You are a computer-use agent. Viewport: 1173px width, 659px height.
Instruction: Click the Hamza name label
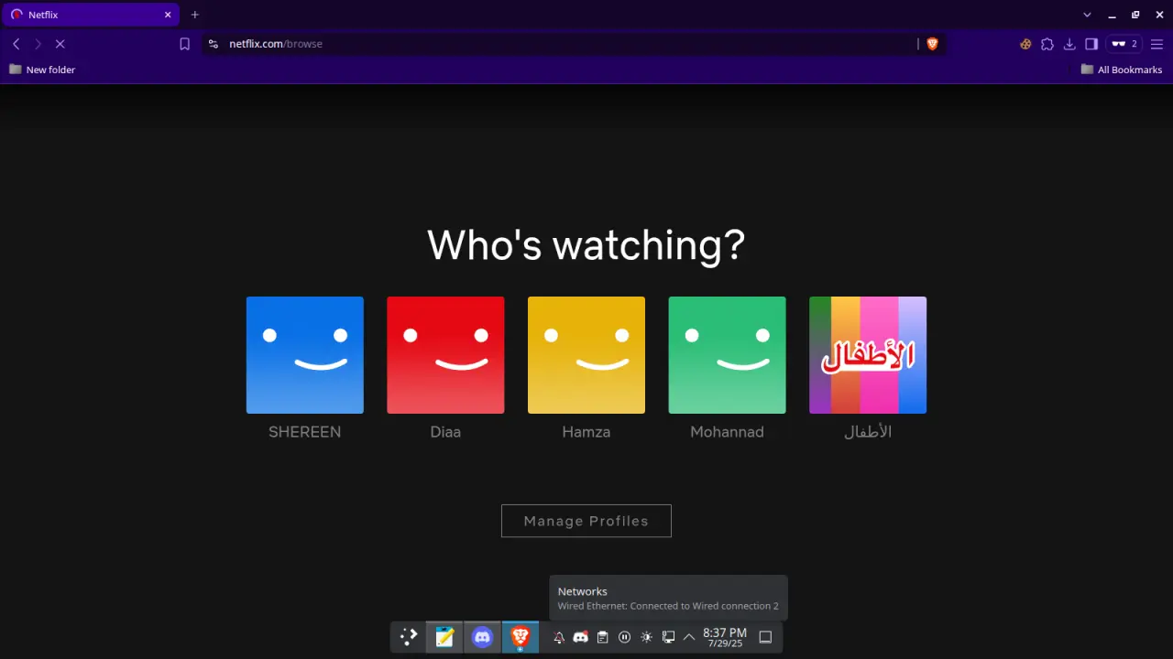click(x=586, y=432)
